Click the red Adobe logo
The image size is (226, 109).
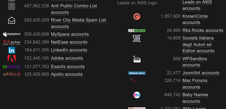point(12,58)
